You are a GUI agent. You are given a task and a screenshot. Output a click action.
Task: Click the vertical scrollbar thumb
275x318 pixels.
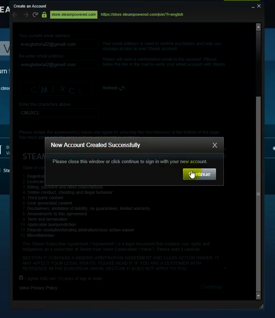(x=259, y=194)
